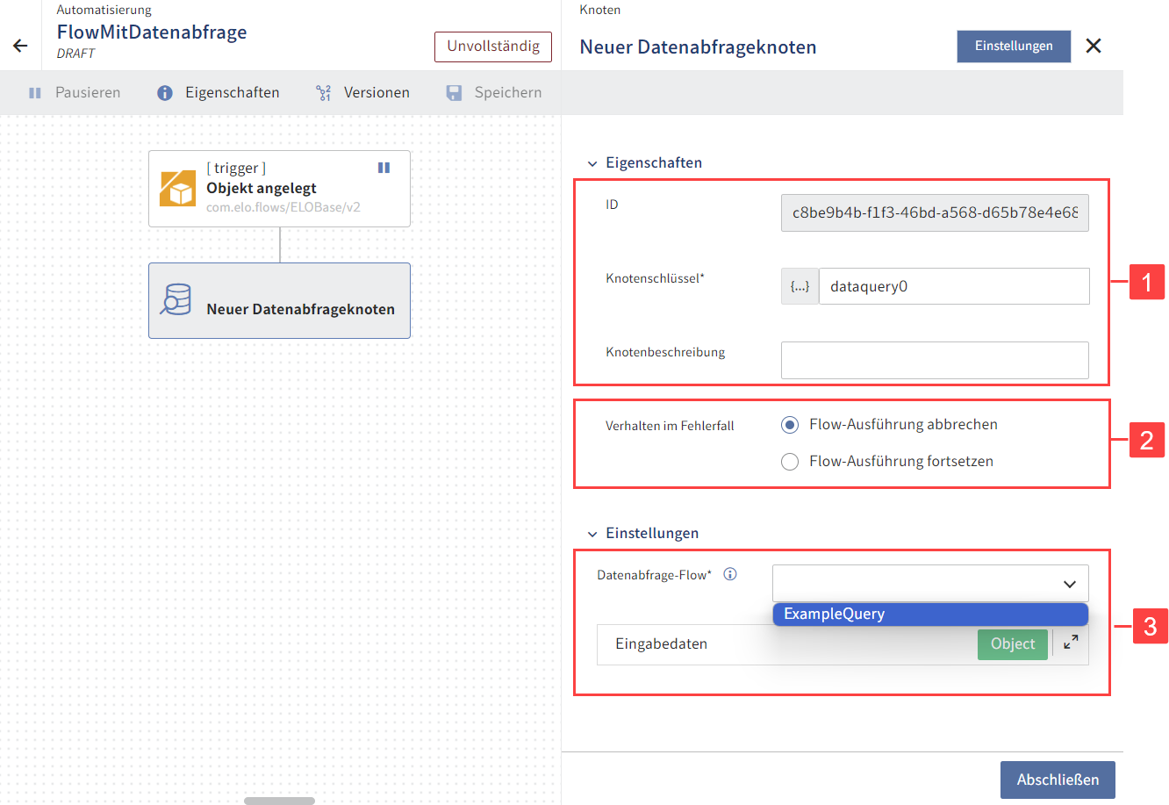Select 'Flow-Ausführung abbrechen' radio button
1169x805 pixels.
tap(790, 425)
